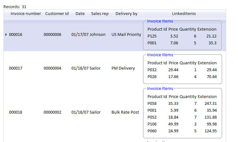This screenshot has width=238, height=142.
Task: Select invoice row 000018
Action: 115,112
